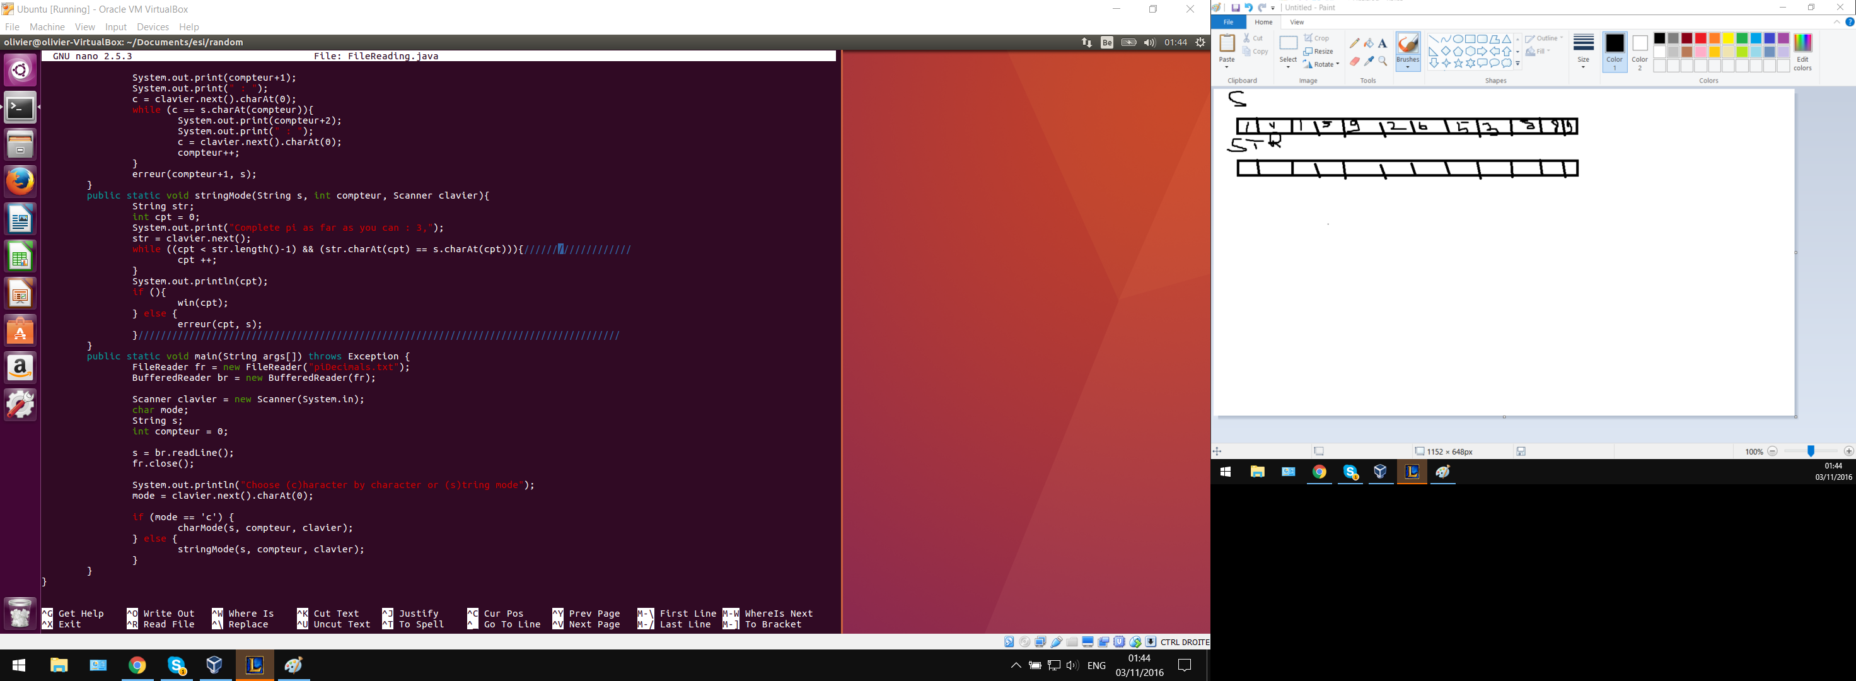Open Customize Quick Access Toolbar dropdown

[1272, 8]
